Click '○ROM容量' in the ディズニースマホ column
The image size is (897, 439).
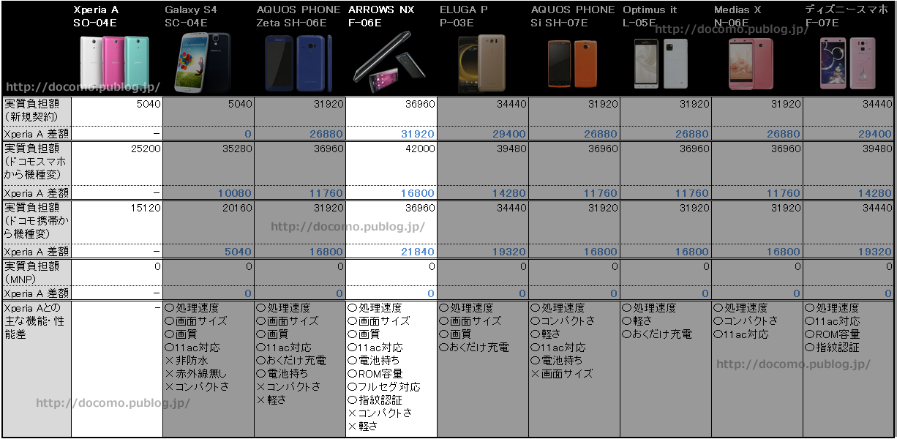tap(832, 334)
